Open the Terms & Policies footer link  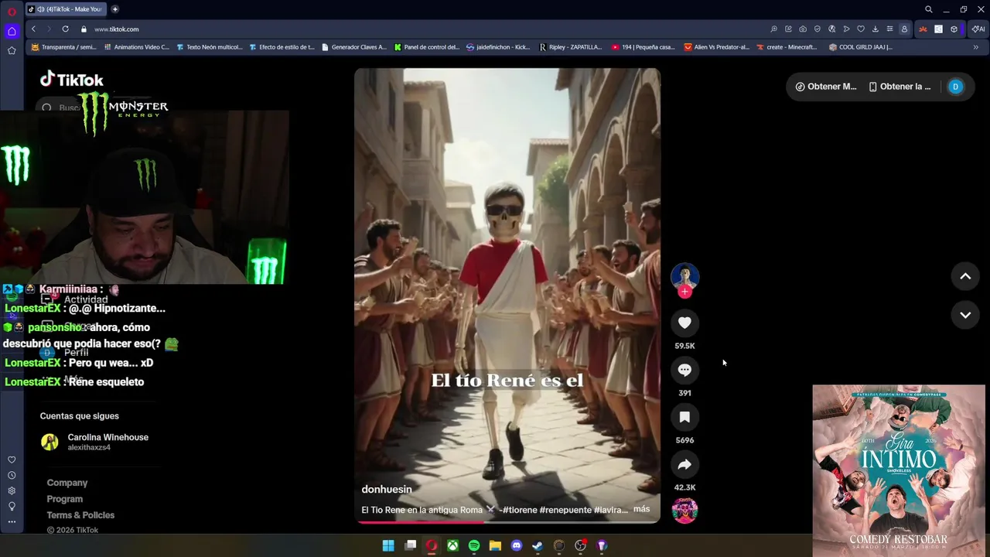tap(80, 515)
